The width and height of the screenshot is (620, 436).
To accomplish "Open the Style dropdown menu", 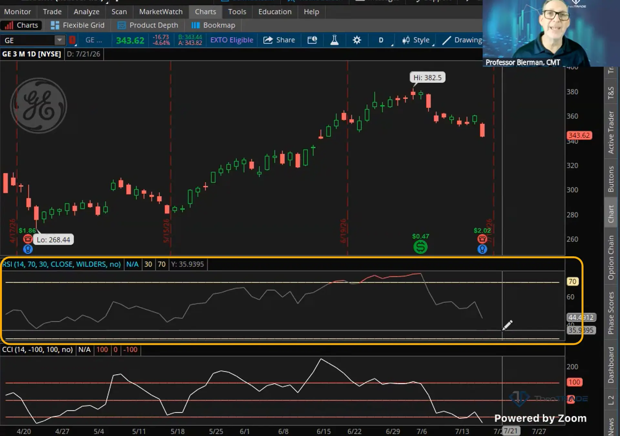I will pyautogui.click(x=417, y=40).
